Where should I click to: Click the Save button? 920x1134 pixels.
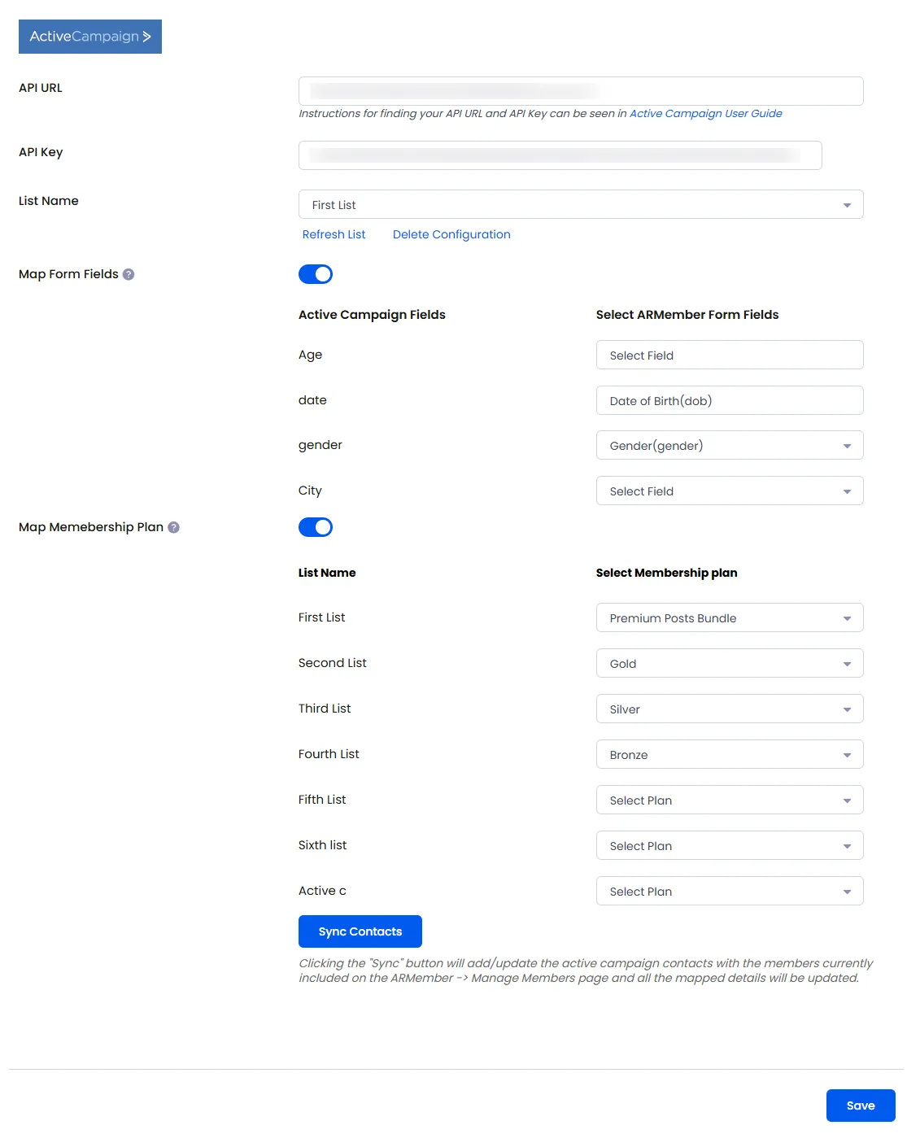click(861, 1106)
